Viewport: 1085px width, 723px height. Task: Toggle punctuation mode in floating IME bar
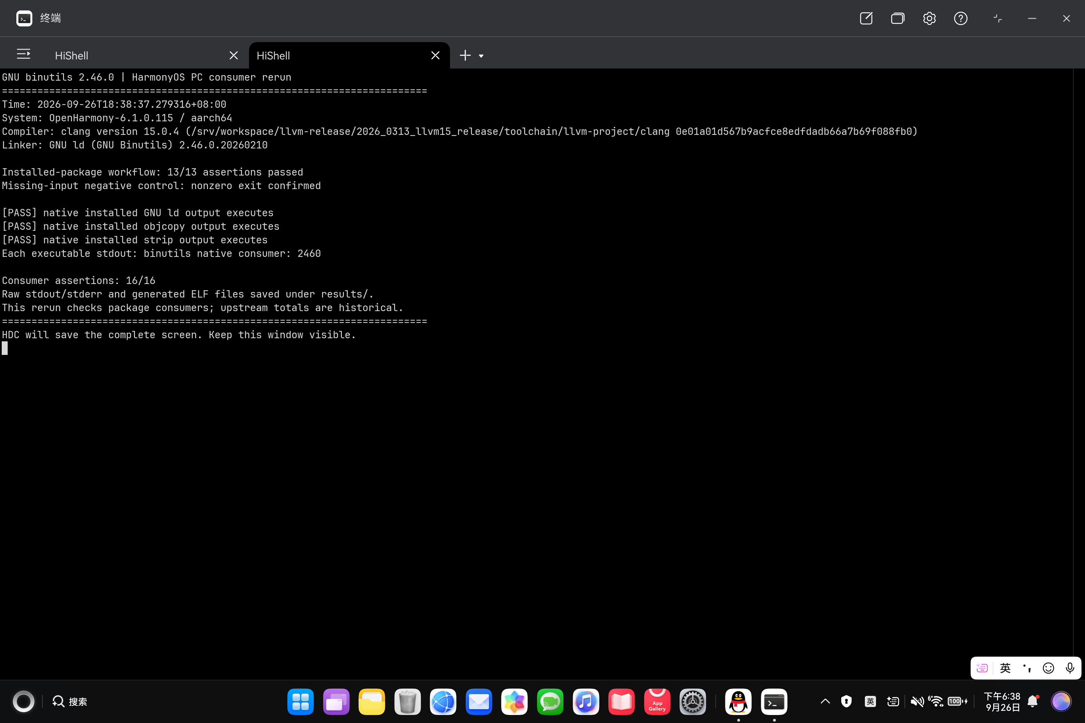[x=1027, y=668]
